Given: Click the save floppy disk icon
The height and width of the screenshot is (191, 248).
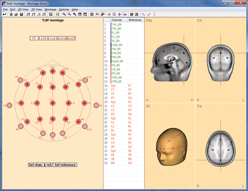Looking at the screenshot, I should (x=21, y=14).
